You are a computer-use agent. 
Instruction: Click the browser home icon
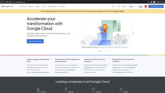[x=10, y=2]
